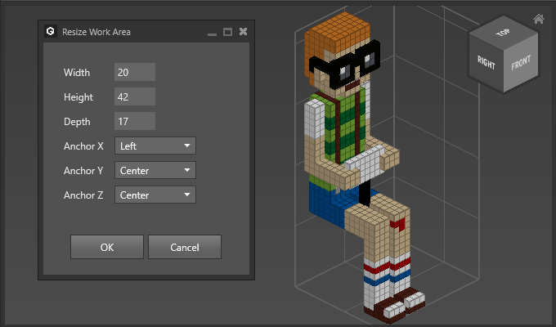Click the Height field showing 42
Image resolution: width=556 pixels, height=327 pixels.
point(135,97)
